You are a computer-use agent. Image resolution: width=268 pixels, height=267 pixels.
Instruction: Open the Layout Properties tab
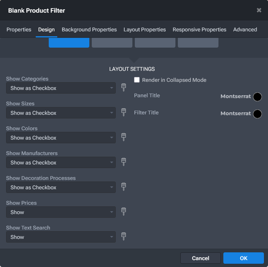coord(145,29)
